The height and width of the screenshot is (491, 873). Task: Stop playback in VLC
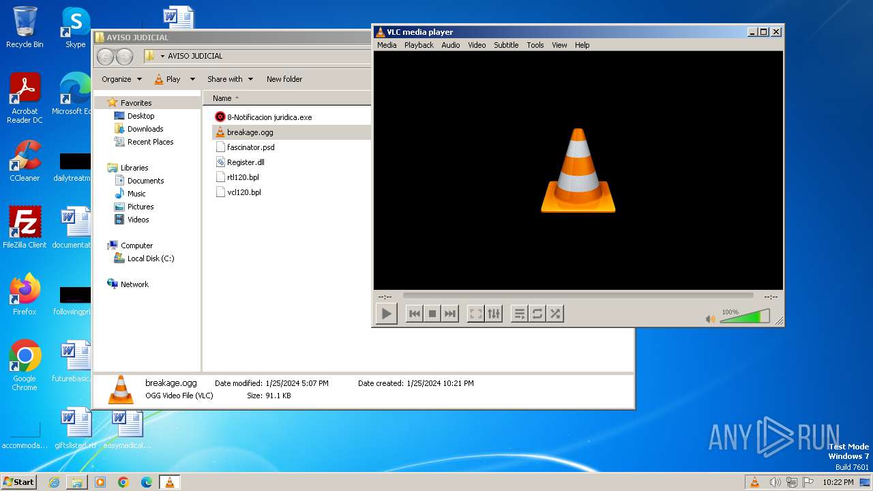(x=432, y=314)
